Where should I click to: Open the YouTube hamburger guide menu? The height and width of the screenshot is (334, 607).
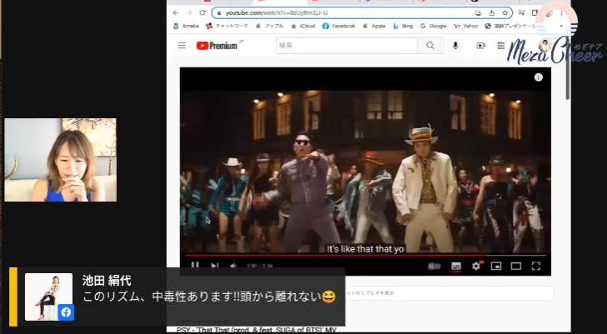point(182,46)
